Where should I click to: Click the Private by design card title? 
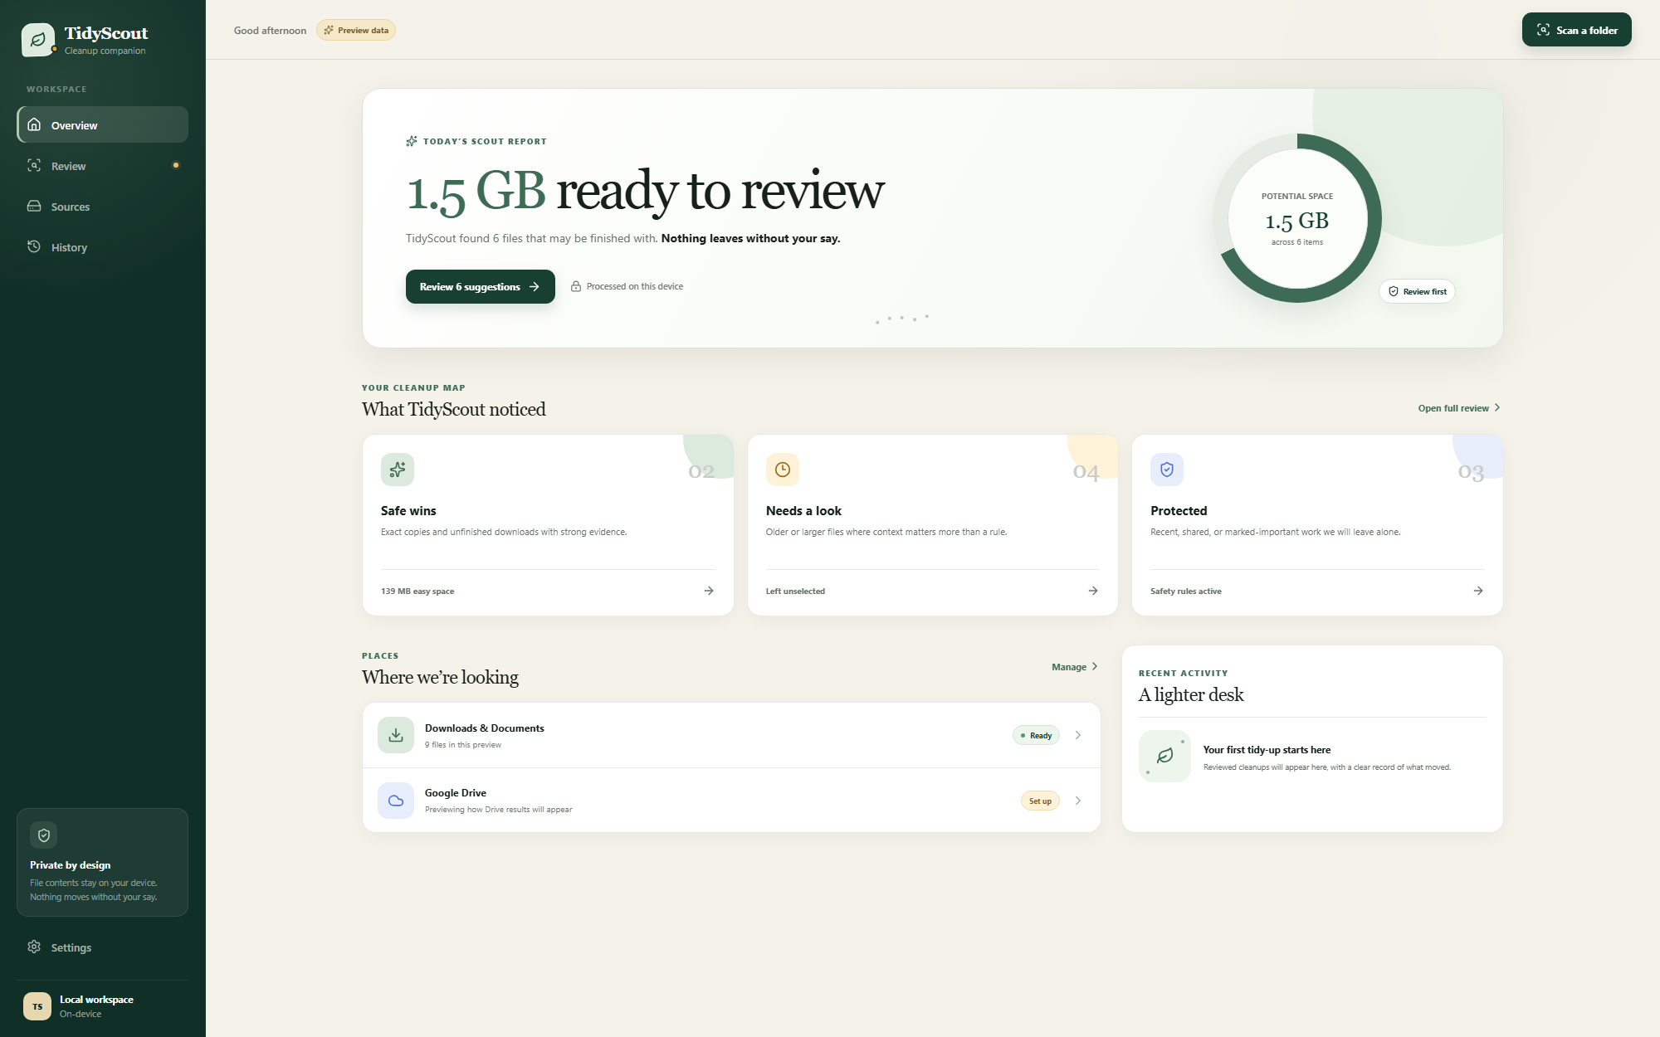[x=71, y=865]
